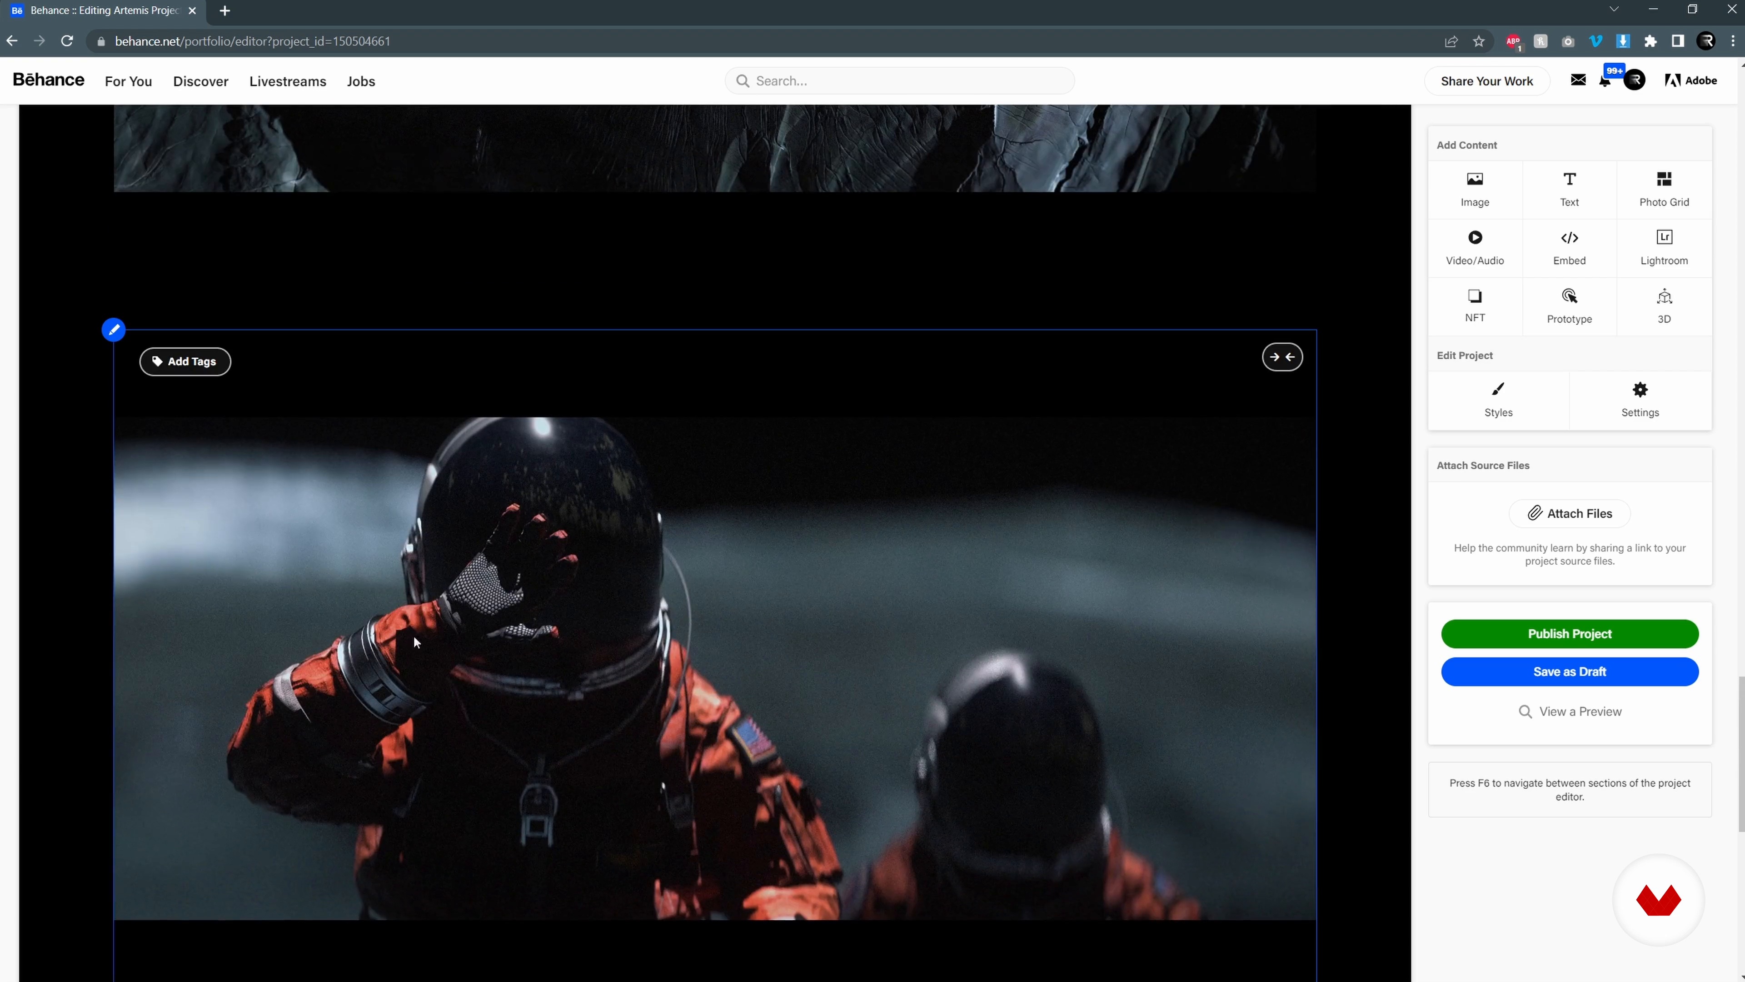Image resolution: width=1745 pixels, height=982 pixels.
Task: Select the rocky texture image at top
Action: coord(715,148)
